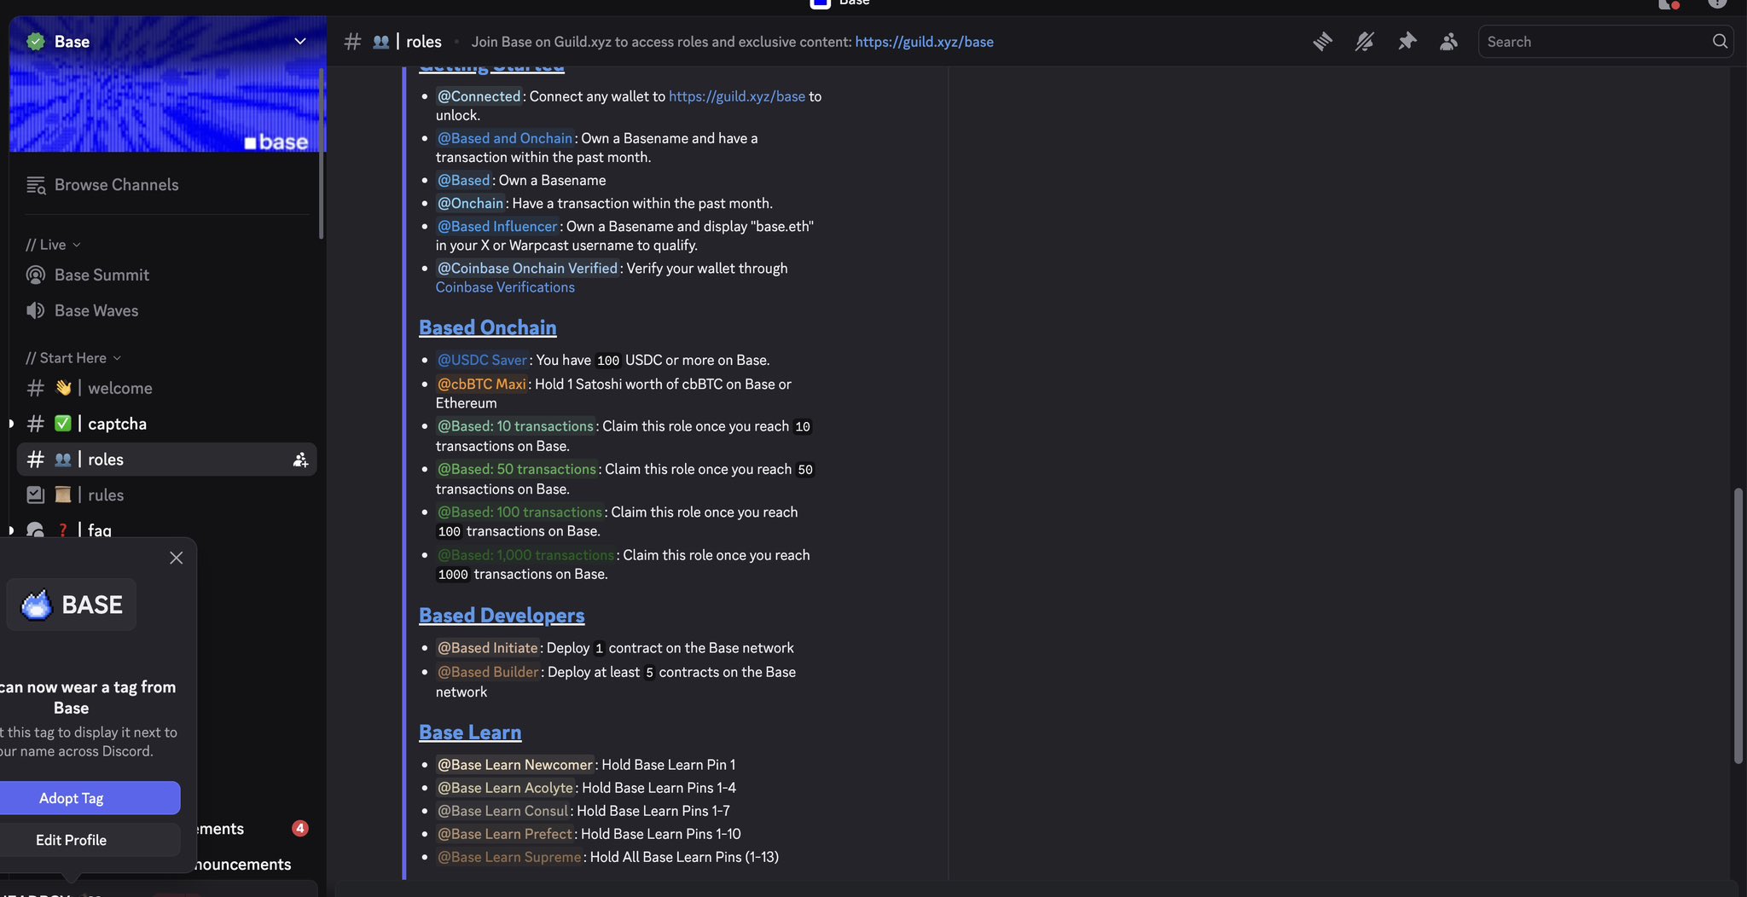The width and height of the screenshot is (1747, 897).
Task: Click the magnifier icon in the search box
Action: [x=1720, y=41]
